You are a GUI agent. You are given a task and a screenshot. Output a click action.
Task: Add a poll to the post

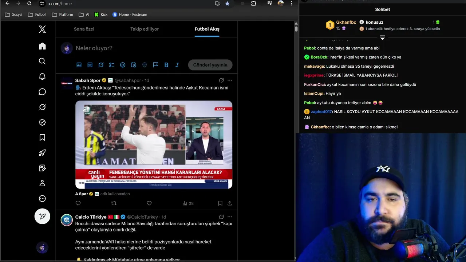click(112, 65)
